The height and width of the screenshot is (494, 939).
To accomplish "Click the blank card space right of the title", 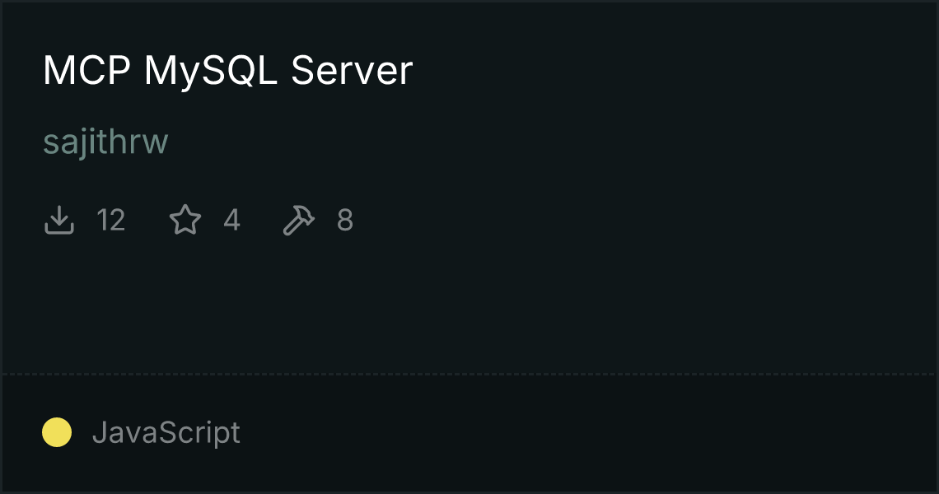I will click(x=670, y=71).
